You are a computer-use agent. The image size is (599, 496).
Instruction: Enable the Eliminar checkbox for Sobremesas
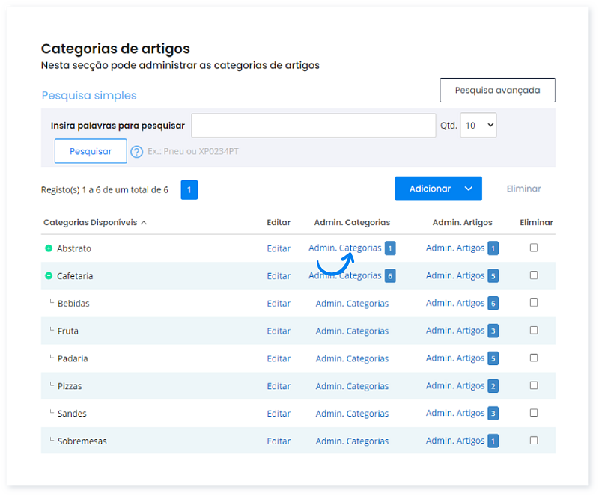[534, 440]
